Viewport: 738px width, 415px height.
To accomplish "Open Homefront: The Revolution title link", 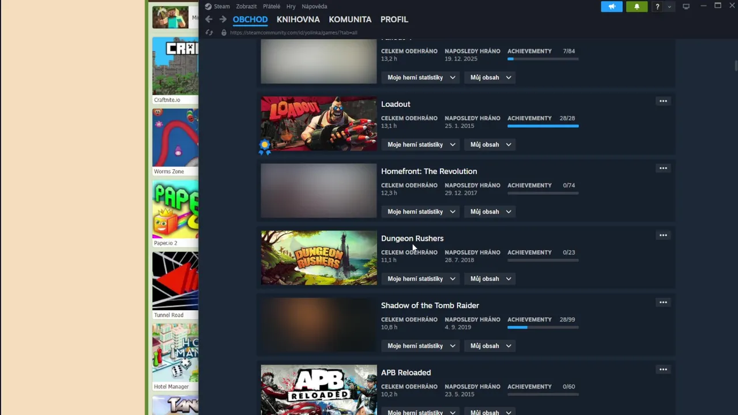I will click(x=429, y=171).
